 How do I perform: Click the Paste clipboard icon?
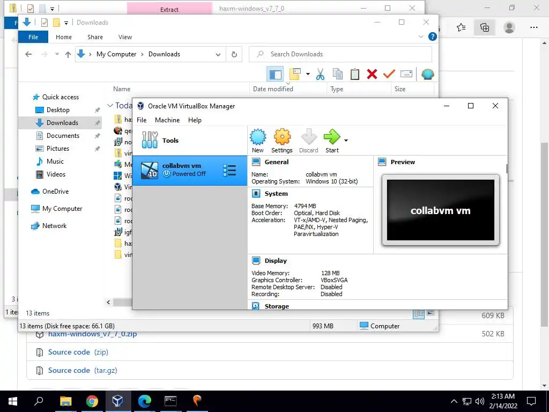tap(355, 74)
